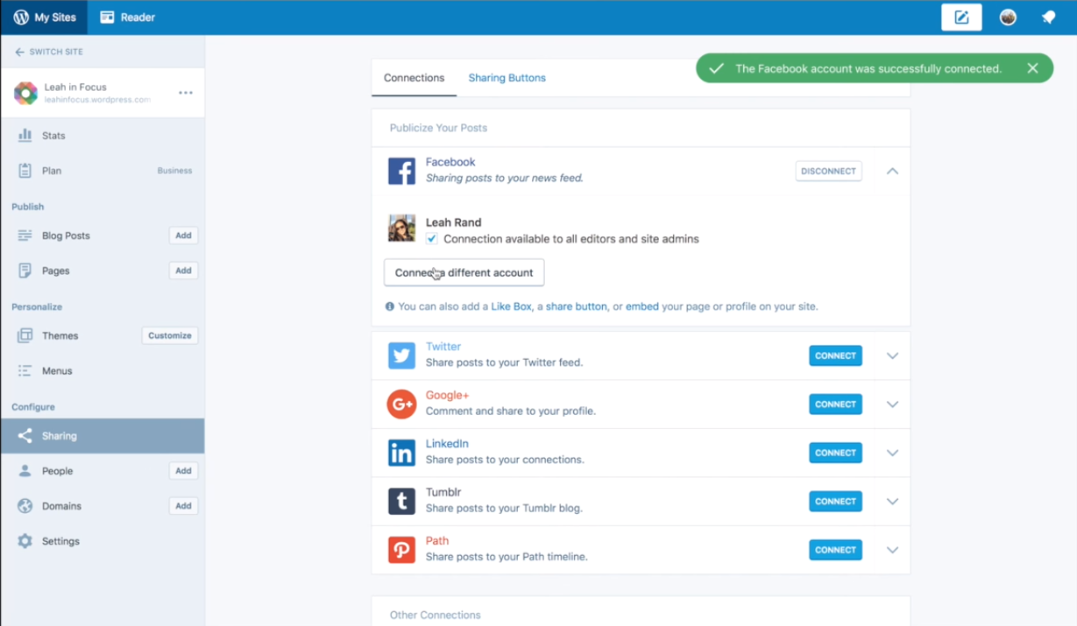
Task: Click the Google+ logo icon
Action: tap(401, 404)
